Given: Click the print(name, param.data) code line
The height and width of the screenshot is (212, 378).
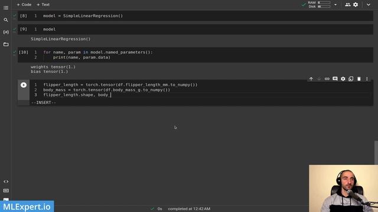Looking at the screenshot, I should point(82,58).
